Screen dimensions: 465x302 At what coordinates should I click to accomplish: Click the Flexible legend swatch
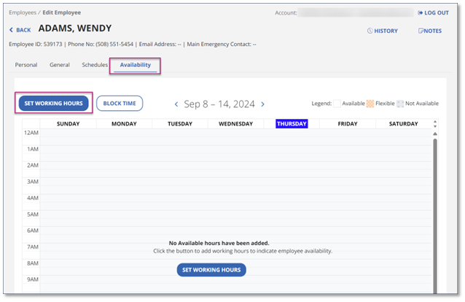pyautogui.click(x=370, y=104)
